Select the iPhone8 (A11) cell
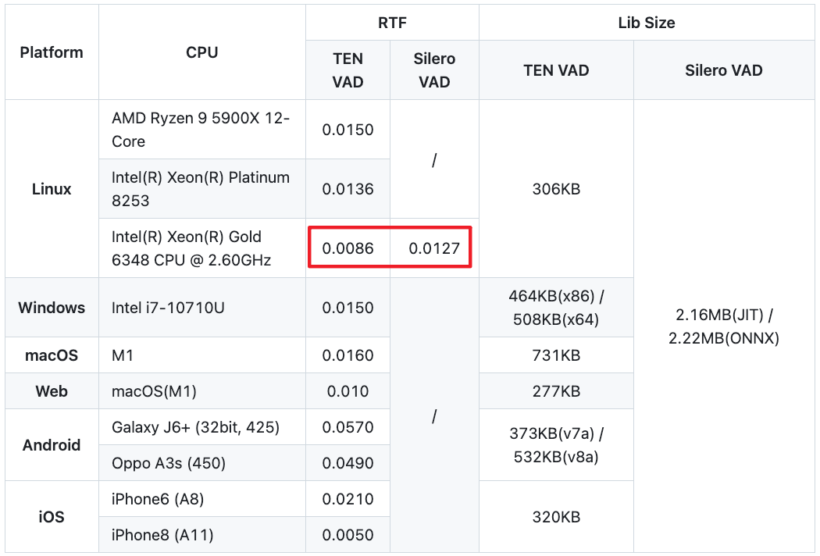This screenshot has height=556, width=820. [x=162, y=535]
